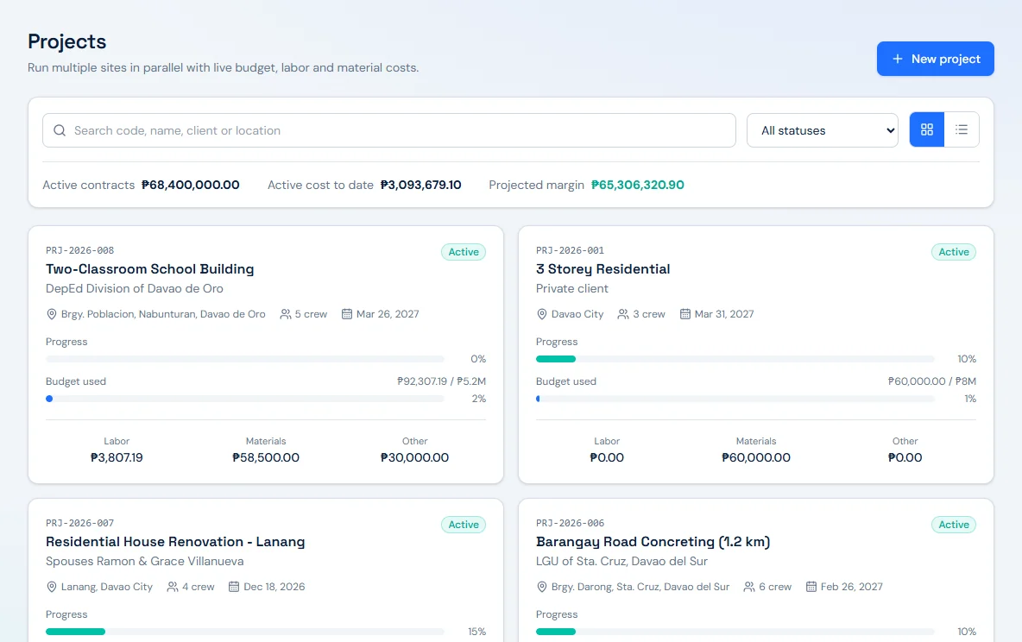Click Projected margin ₱65,306,320.90
Screen dimensions: 1022x642
(637, 186)
